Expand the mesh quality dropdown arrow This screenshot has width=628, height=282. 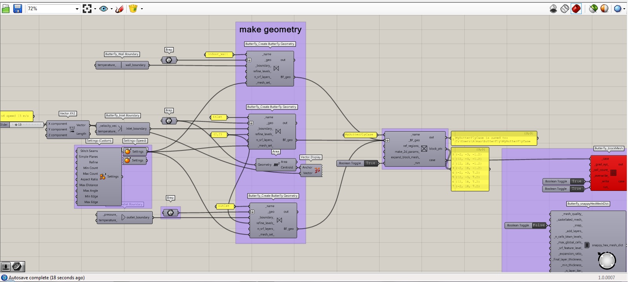pos(624,9)
